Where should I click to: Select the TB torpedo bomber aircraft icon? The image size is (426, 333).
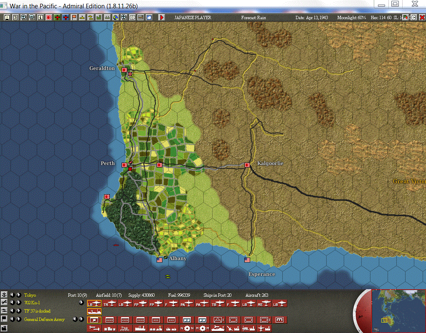[218, 304]
